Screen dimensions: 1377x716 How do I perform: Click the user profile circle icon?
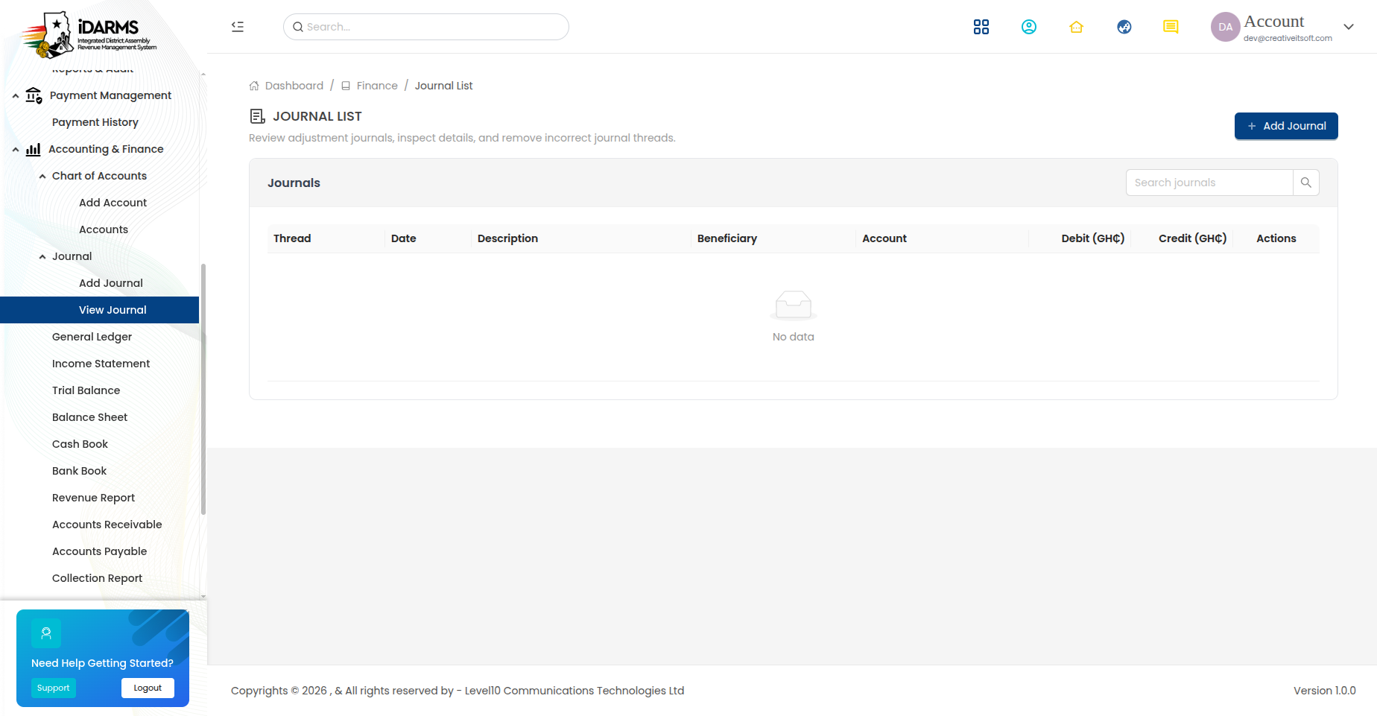pyautogui.click(x=1029, y=27)
